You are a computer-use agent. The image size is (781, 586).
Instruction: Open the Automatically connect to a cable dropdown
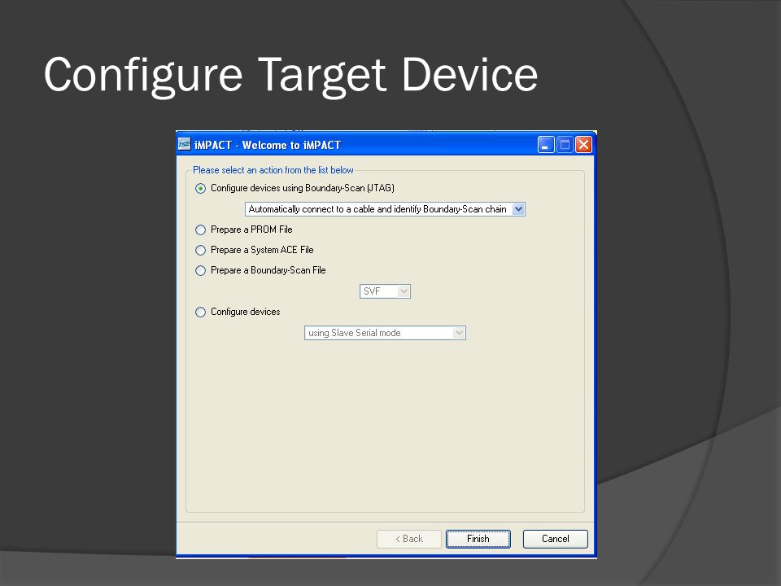[385, 209]
